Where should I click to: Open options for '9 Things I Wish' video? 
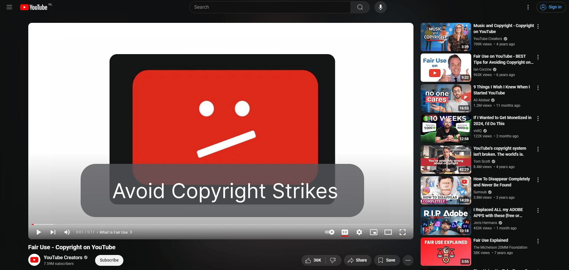coord(538,88)
